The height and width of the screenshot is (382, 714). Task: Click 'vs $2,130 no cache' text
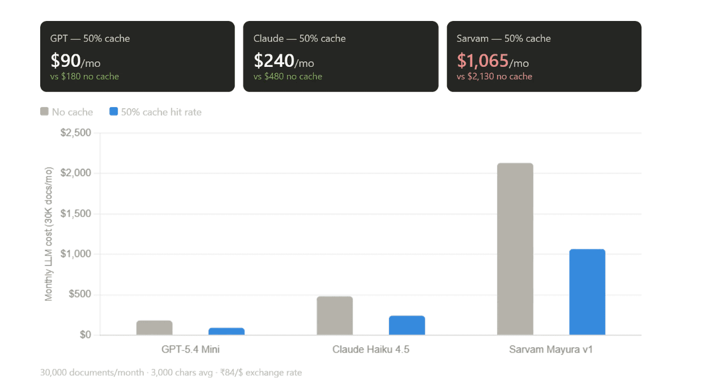[494, 77]
